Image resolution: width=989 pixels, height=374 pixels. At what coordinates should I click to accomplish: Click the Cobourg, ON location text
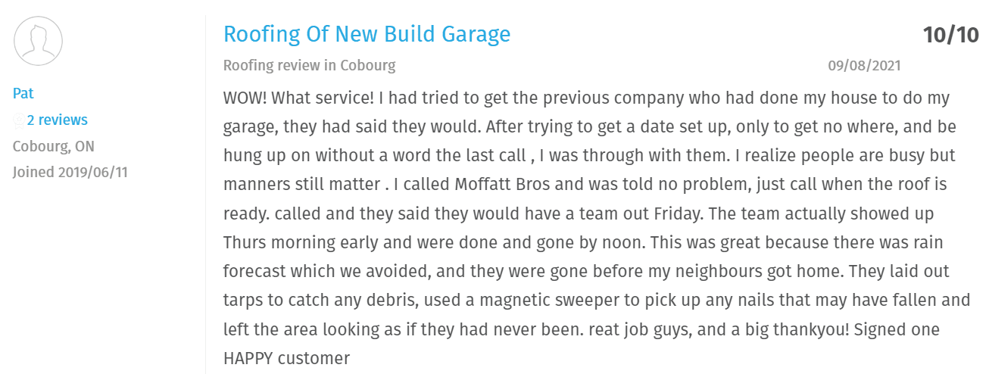point(54,146)
